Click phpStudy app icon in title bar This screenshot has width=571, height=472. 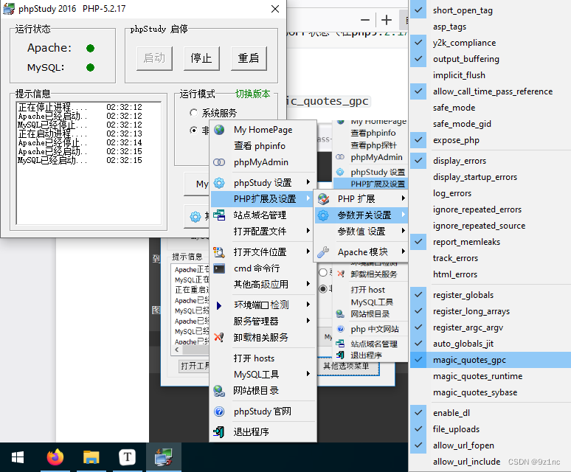(9, 9)
